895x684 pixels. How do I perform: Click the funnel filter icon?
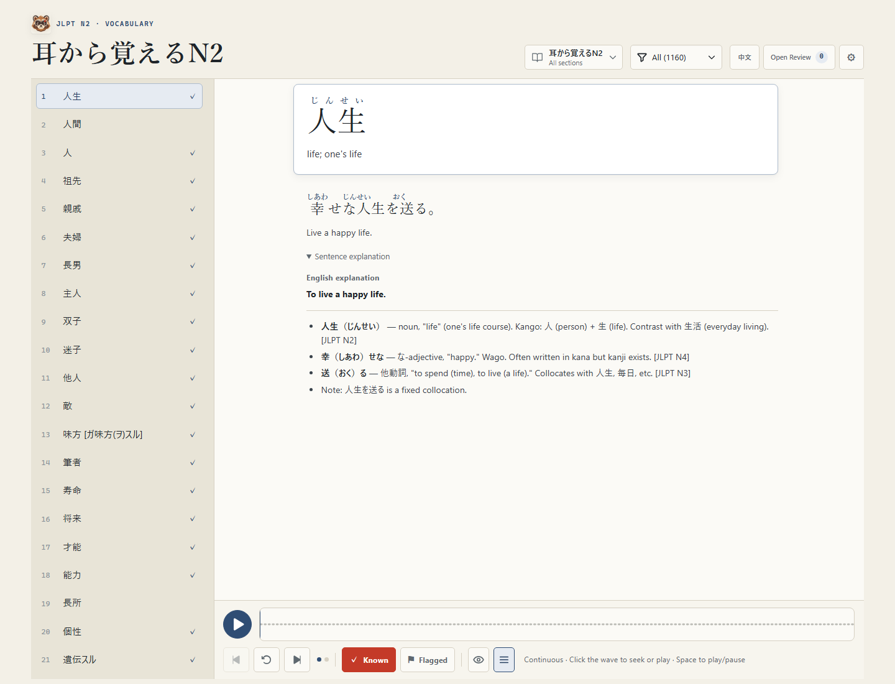pos(642,57)
